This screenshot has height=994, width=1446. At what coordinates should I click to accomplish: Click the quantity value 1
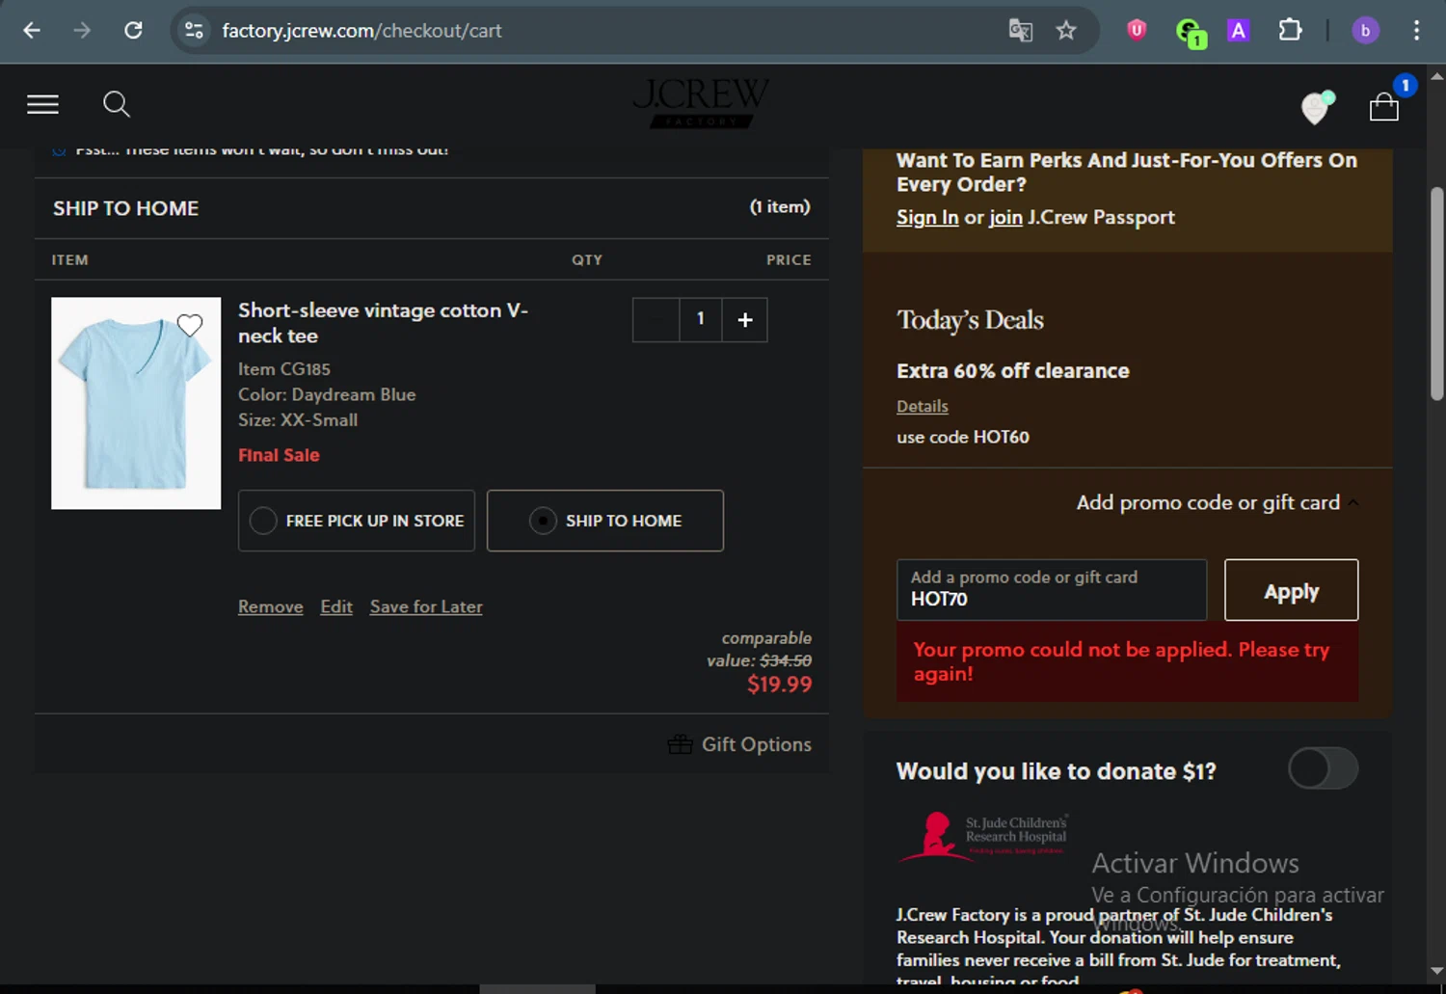click(701, 319)
